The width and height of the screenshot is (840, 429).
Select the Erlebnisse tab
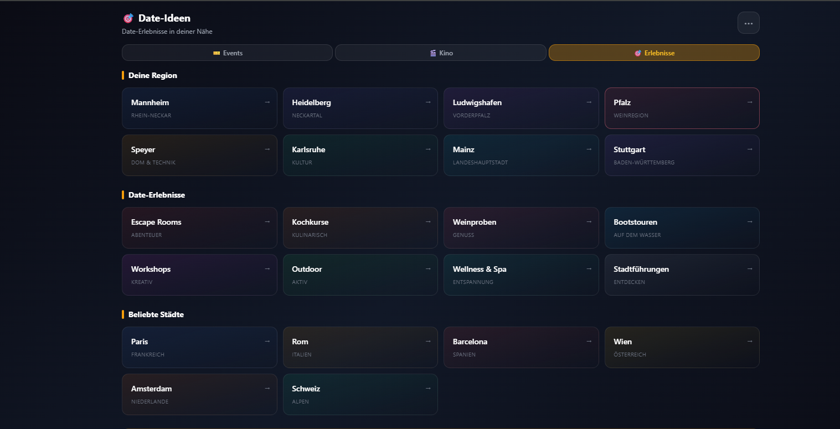click(654, 53)
